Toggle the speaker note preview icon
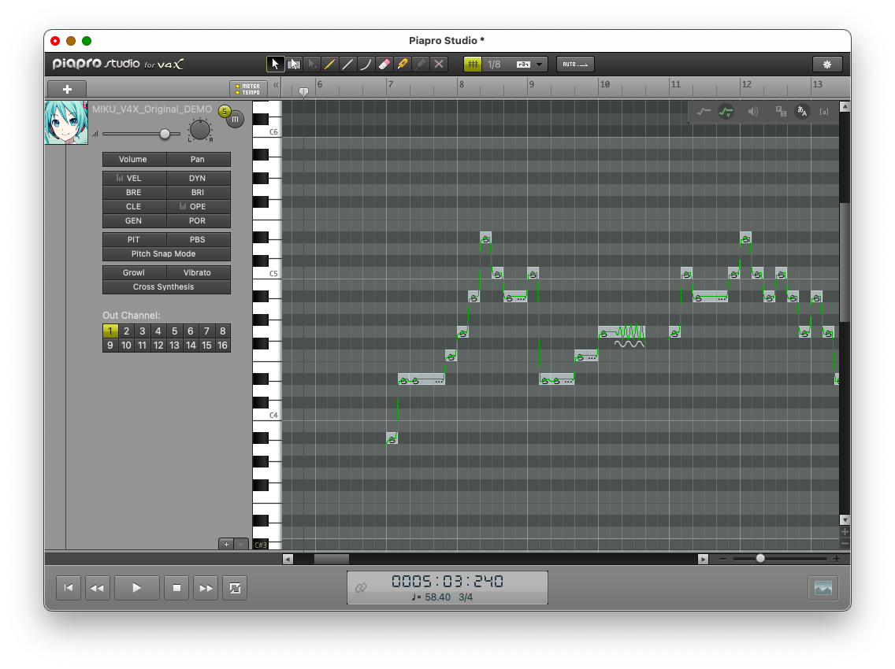Screen dimensions: 895x669 [753, 113]
